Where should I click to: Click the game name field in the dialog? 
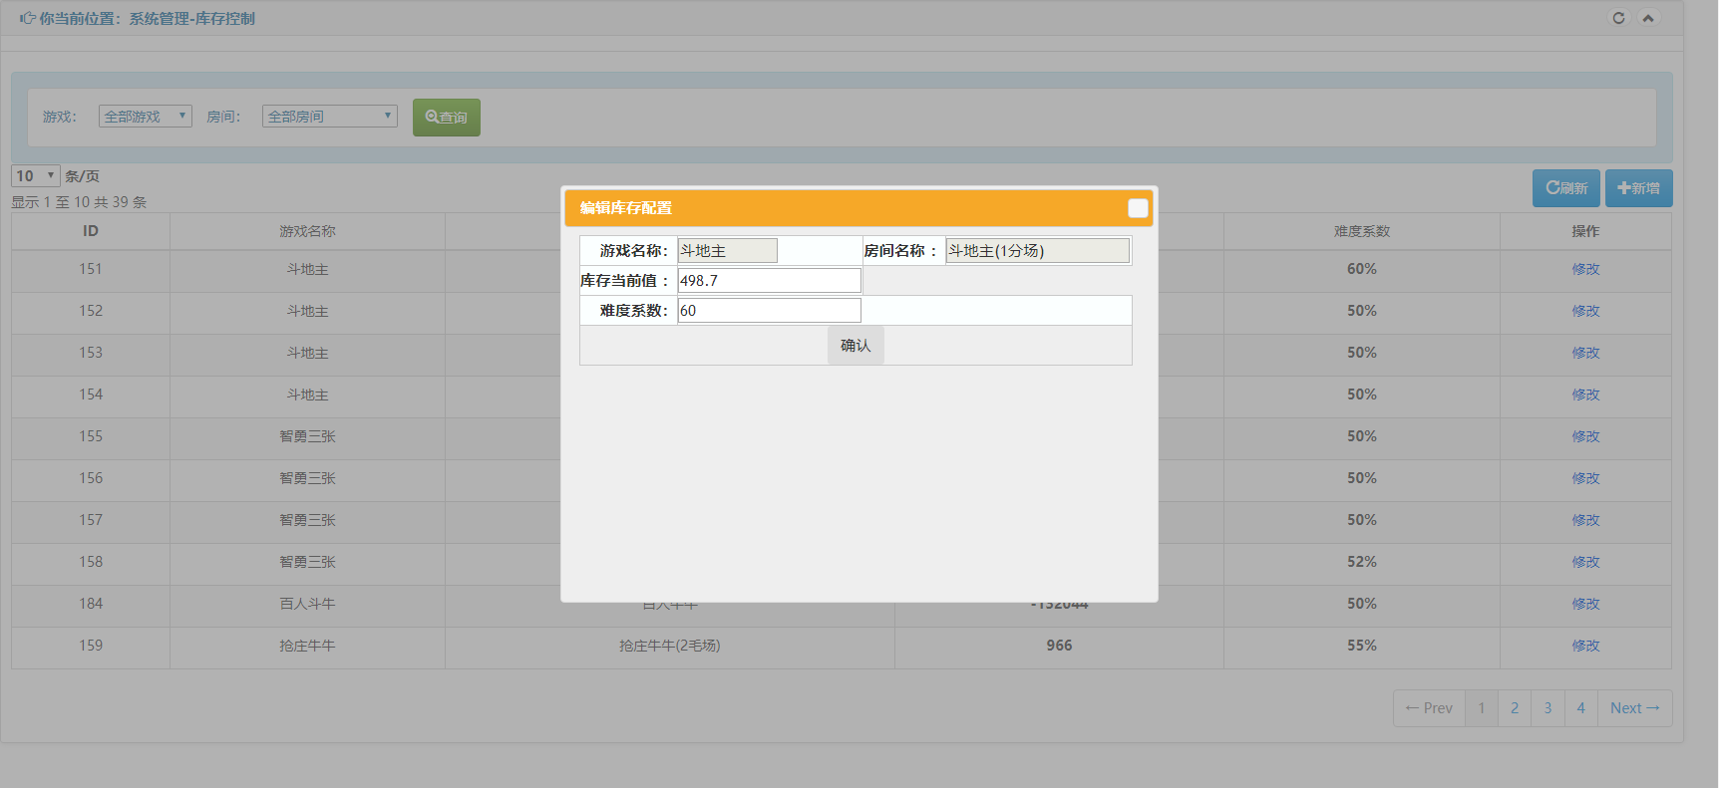pyautogui.click(x=727, y=251)
